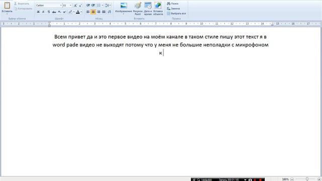
Task: Click the Замена replace button
Action: click(x=173, y=9)
